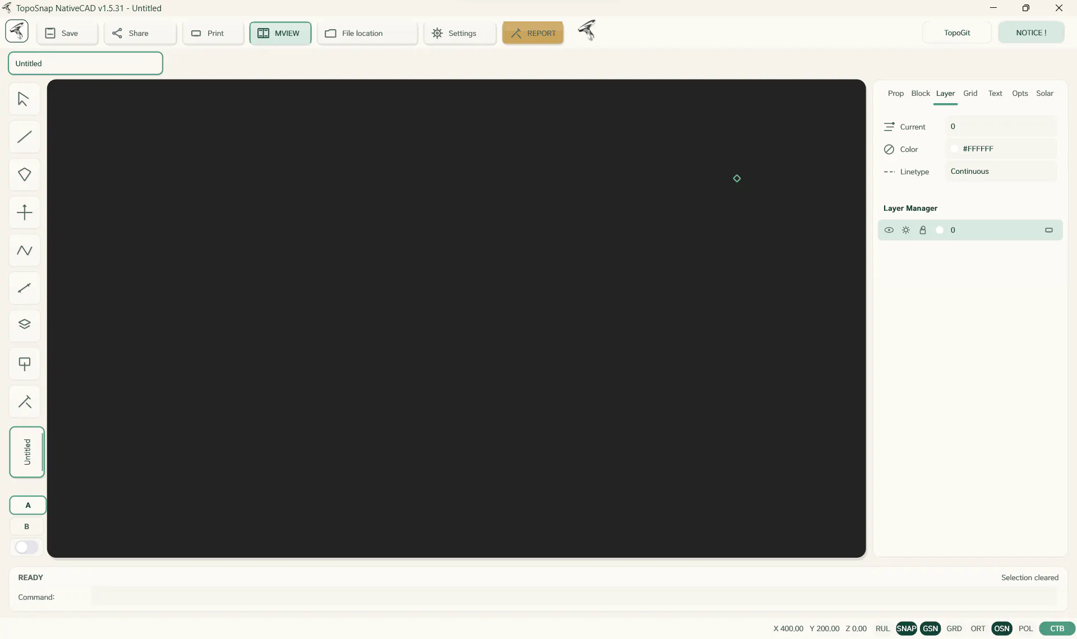Open the Text tab
This screenshot has height=639, width=1077.
(x=995, y=94)
